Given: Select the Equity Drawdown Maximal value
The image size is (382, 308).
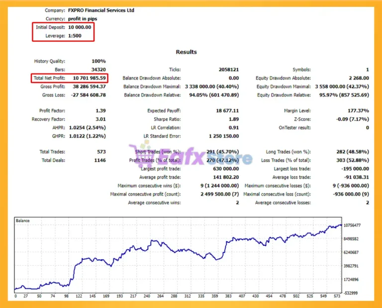Looking at the screenshot, I should point(342,86).
